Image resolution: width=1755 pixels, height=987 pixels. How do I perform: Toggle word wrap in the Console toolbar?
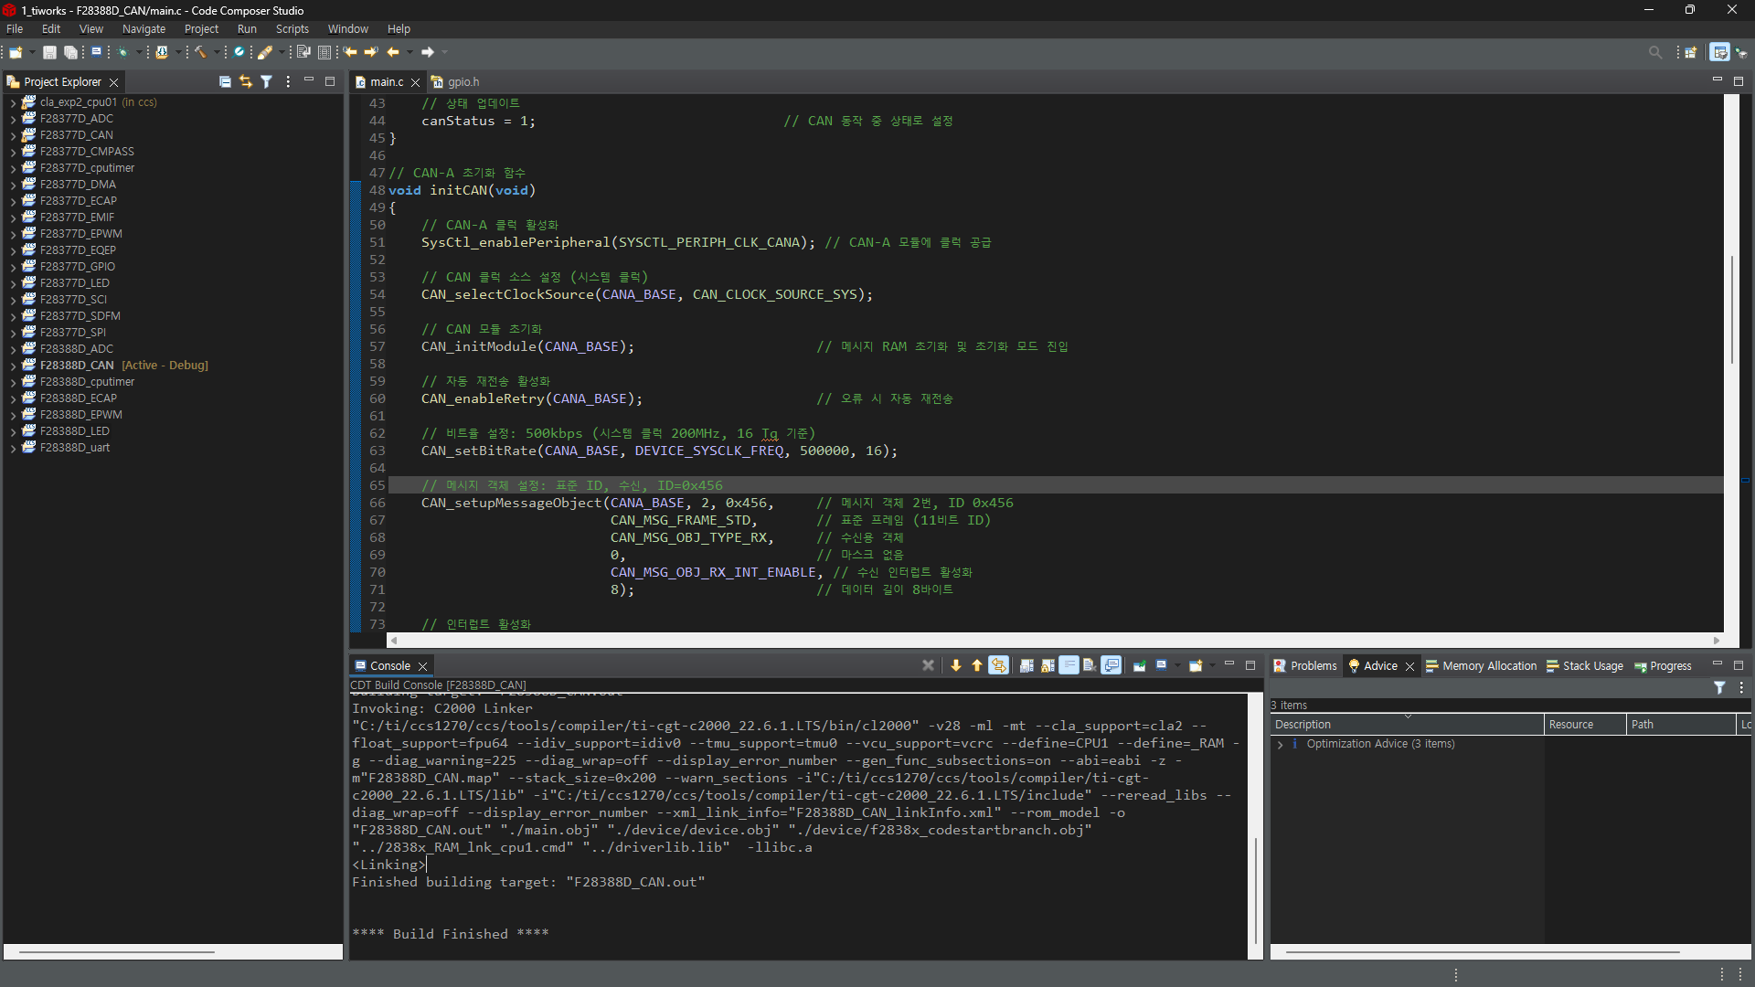(1069, 665)
